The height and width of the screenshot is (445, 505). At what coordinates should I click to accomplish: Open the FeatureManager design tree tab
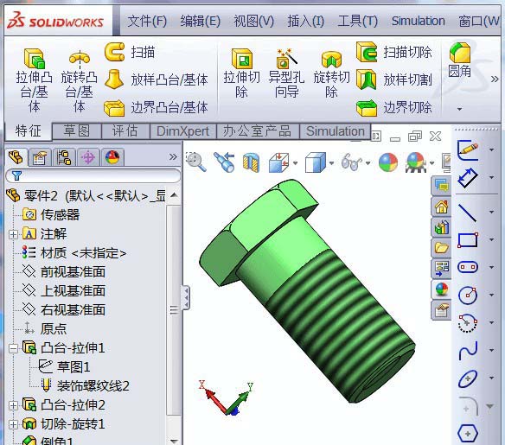pos(16,157)
